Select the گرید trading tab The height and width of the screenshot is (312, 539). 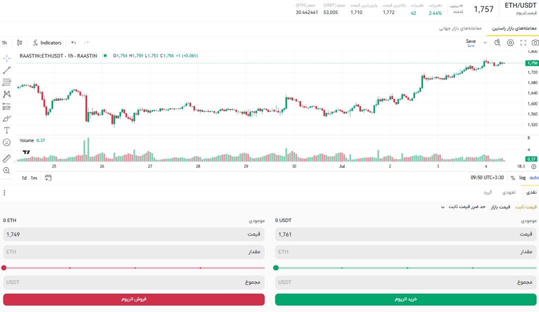tap(488, 192)
